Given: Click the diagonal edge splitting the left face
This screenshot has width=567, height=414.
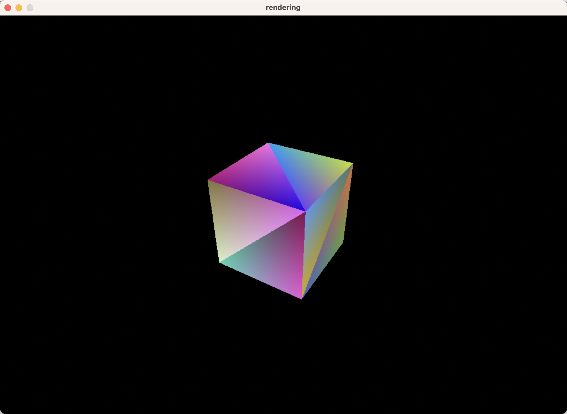Looking at the screenshot, I should point(262,237).
